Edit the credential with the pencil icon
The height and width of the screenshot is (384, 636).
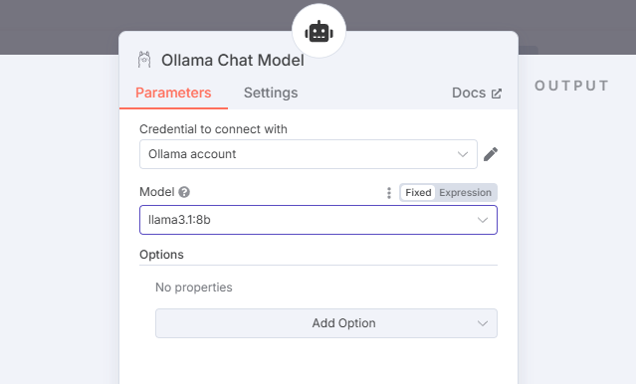pos(491,154)
